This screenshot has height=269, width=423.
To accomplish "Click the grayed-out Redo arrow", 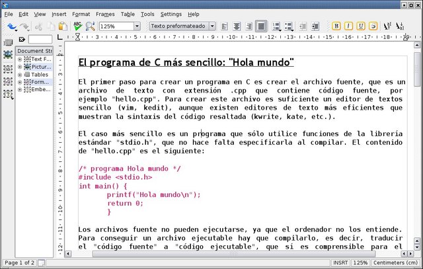I will point(24,26).
